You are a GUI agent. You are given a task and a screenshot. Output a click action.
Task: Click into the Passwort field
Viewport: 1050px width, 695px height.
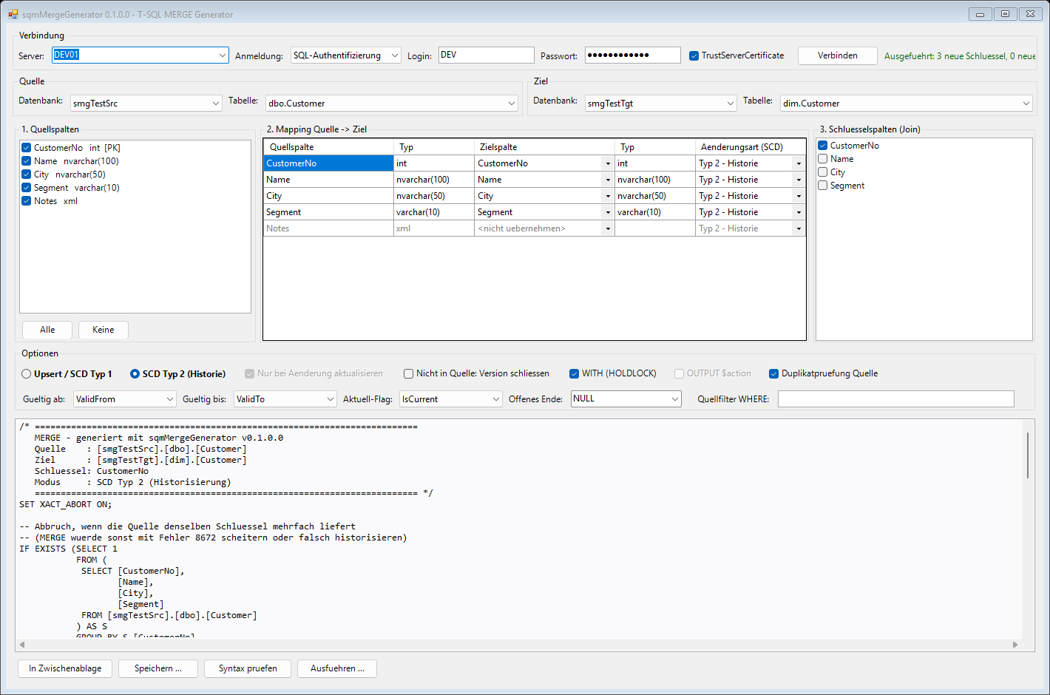tap(632, 55)
